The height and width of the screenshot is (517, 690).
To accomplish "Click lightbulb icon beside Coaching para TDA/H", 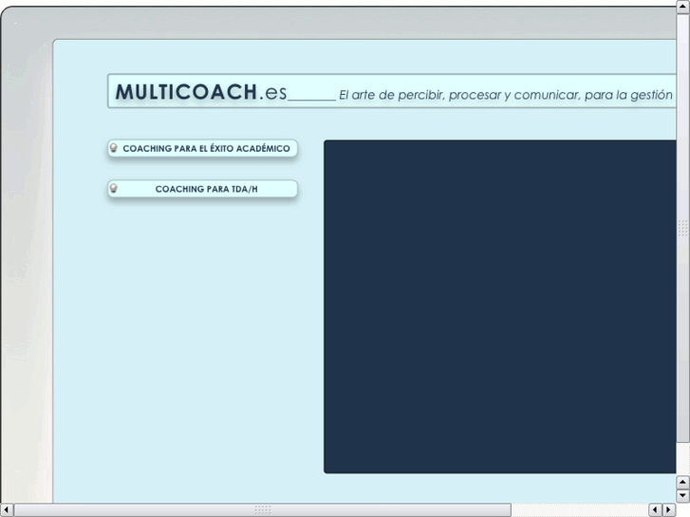I will pos(114,189).
